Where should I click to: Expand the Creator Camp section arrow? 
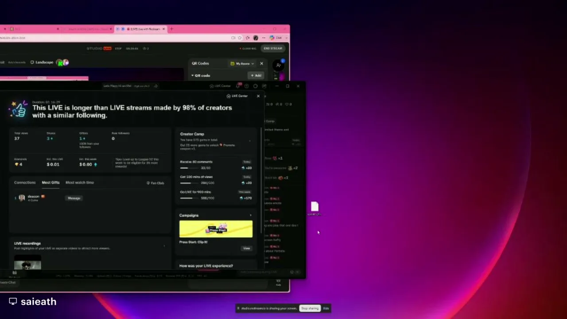tap(250, 141)
